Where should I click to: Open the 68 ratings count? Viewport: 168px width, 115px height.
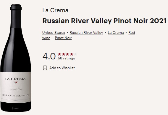(x=66, y=58)
